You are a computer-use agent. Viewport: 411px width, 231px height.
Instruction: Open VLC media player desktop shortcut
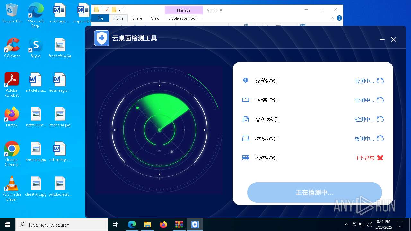(12, 189)
